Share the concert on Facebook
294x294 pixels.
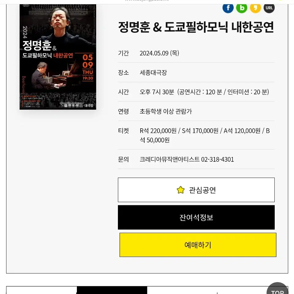(x=228, y=8)
